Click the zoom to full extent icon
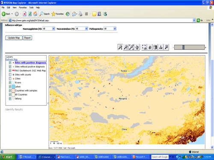214x160 pixels. 144,47
